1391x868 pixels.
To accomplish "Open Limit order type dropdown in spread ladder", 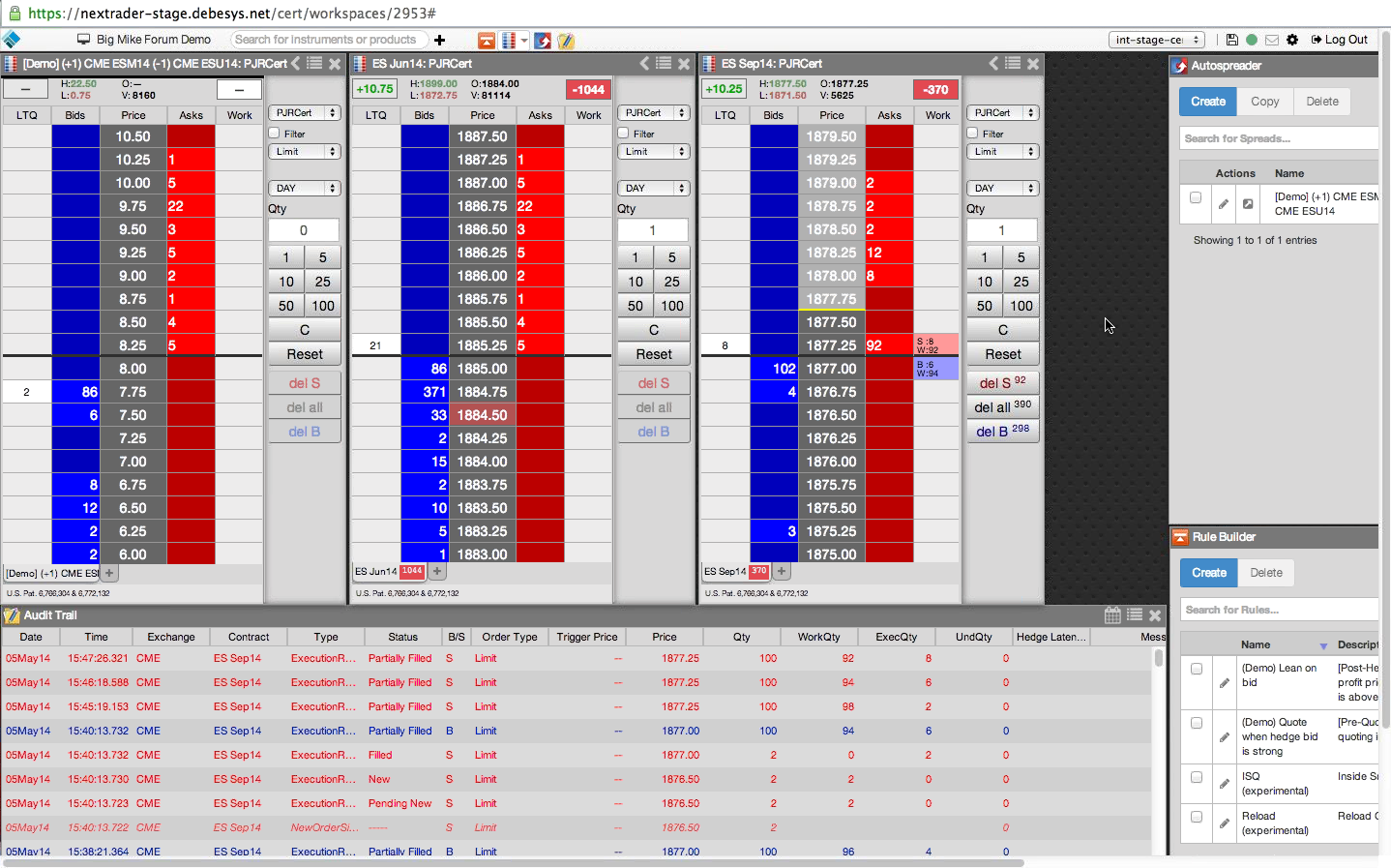I will [305, 152].
